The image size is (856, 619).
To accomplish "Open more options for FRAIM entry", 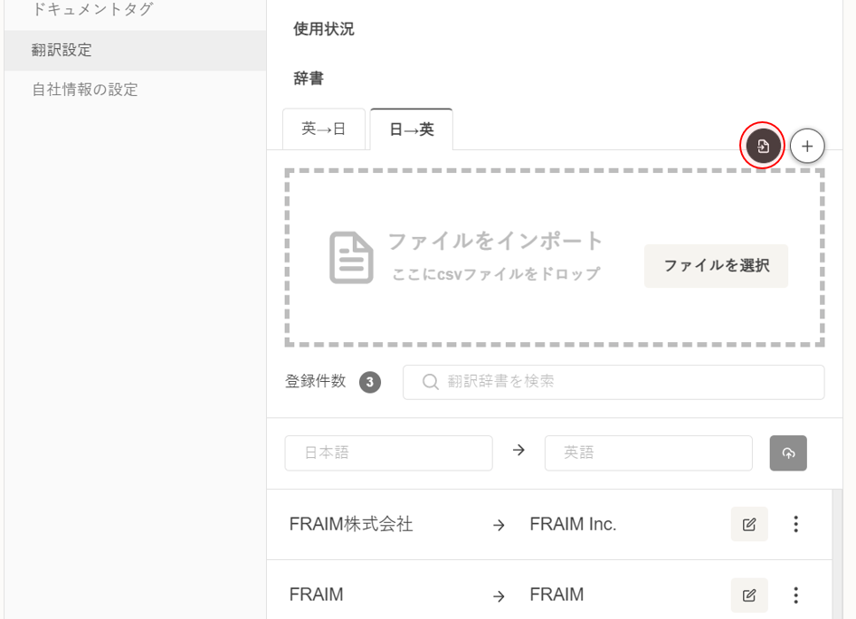I will click(796, 595).
